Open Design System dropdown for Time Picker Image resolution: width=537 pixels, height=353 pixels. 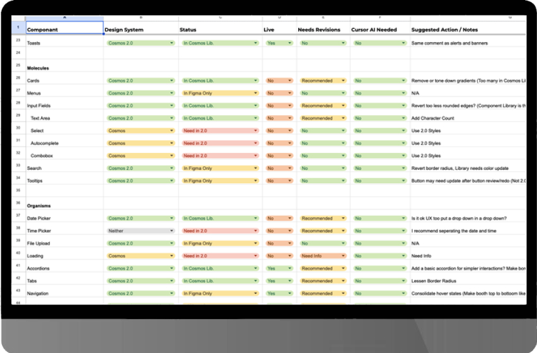[171, 231]
